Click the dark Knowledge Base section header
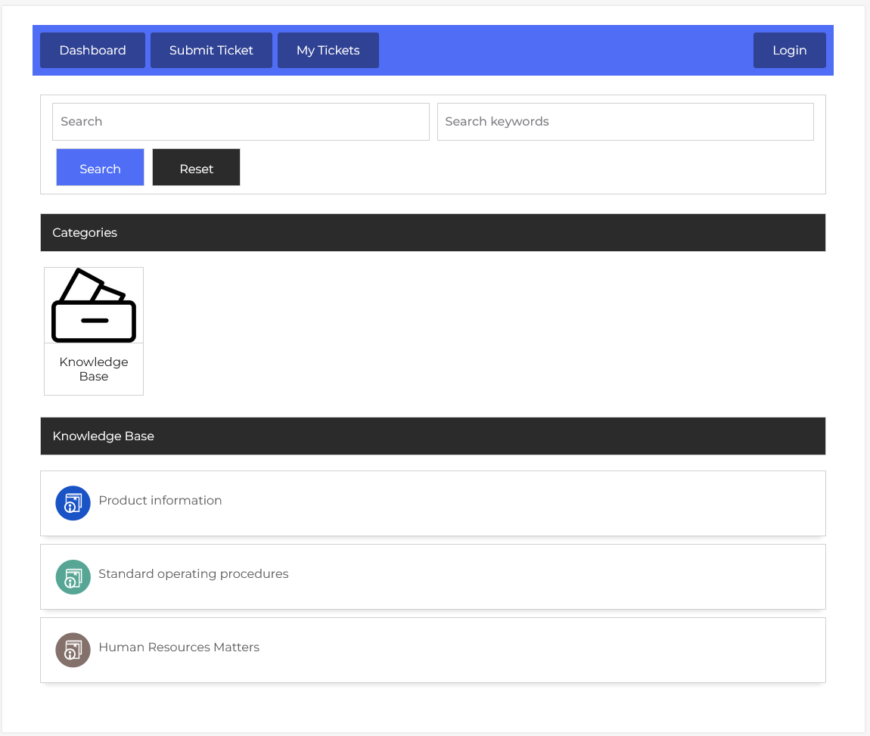 [433, 436]
